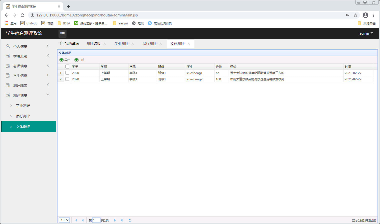380x224 pixels.
Task: Expand the 学生信息 menu section
Action: tap(48, 75)
